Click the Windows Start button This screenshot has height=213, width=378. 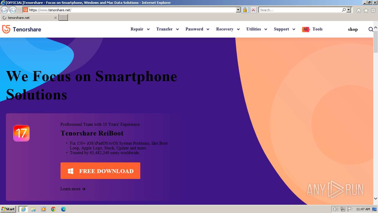click(8, 209)
